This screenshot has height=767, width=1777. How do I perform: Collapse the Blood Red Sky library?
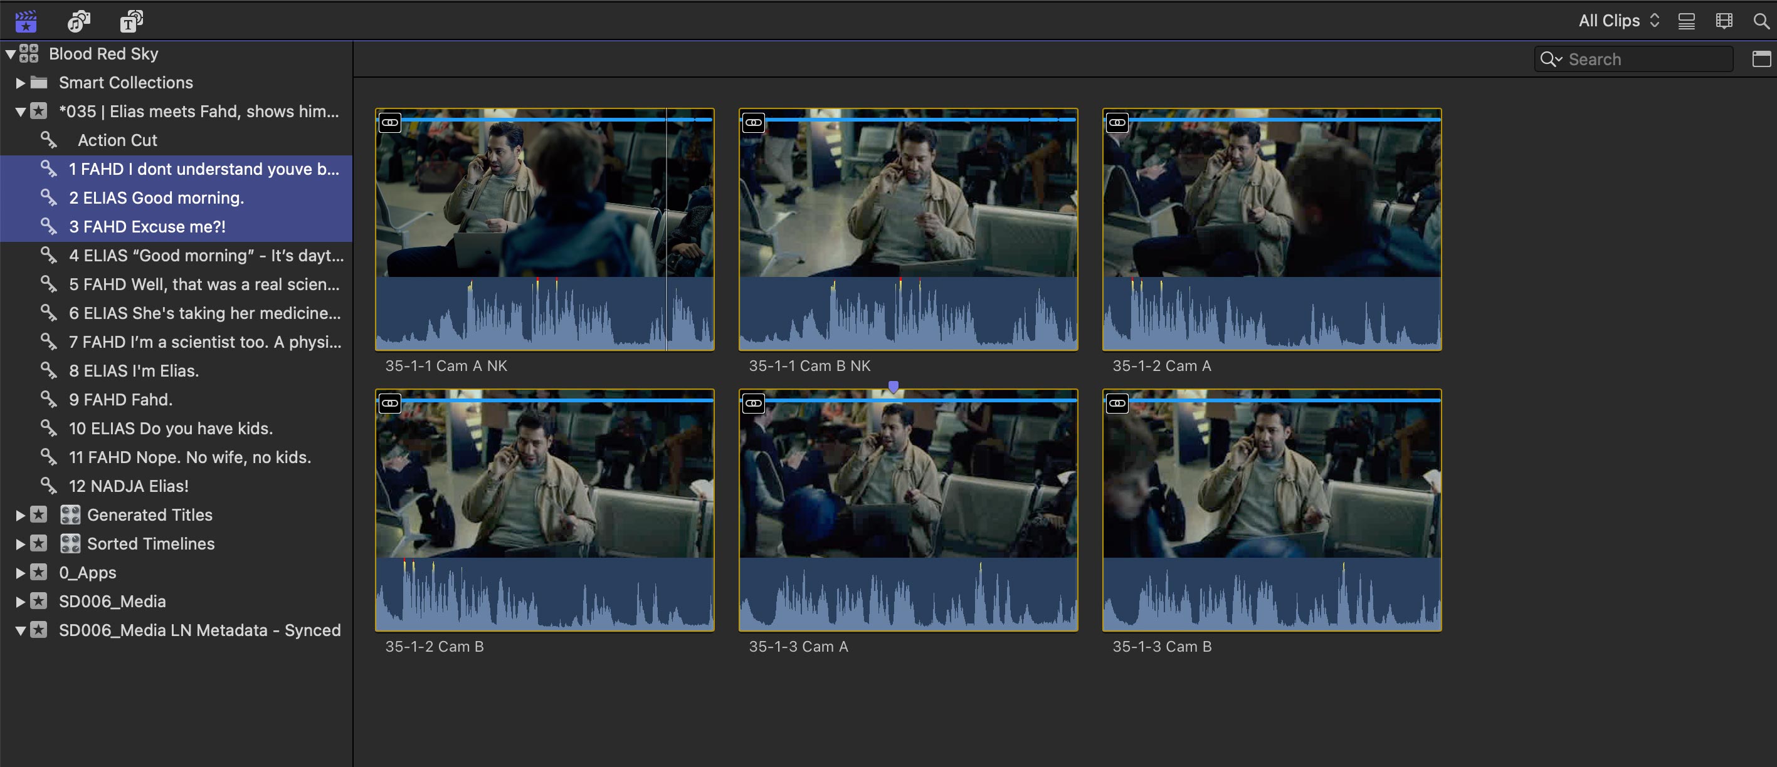[11, 54]
